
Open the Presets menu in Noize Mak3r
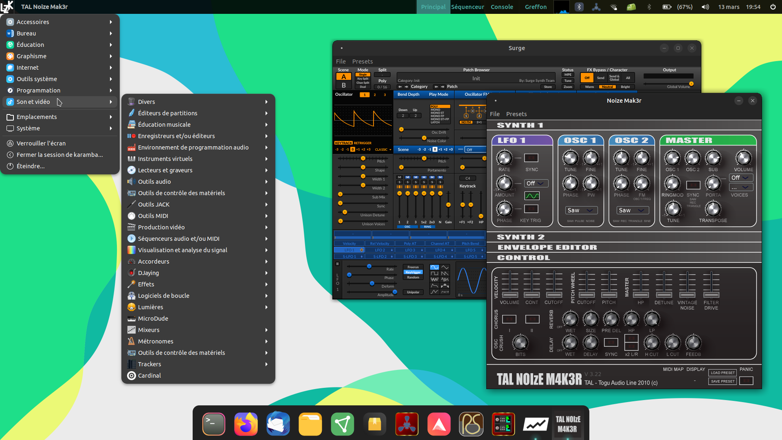(516, 114)
